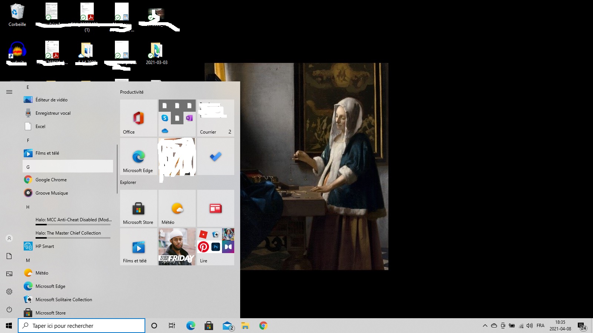Open the Météo weather tile
The image size is (593, 333).
point(177,208)
